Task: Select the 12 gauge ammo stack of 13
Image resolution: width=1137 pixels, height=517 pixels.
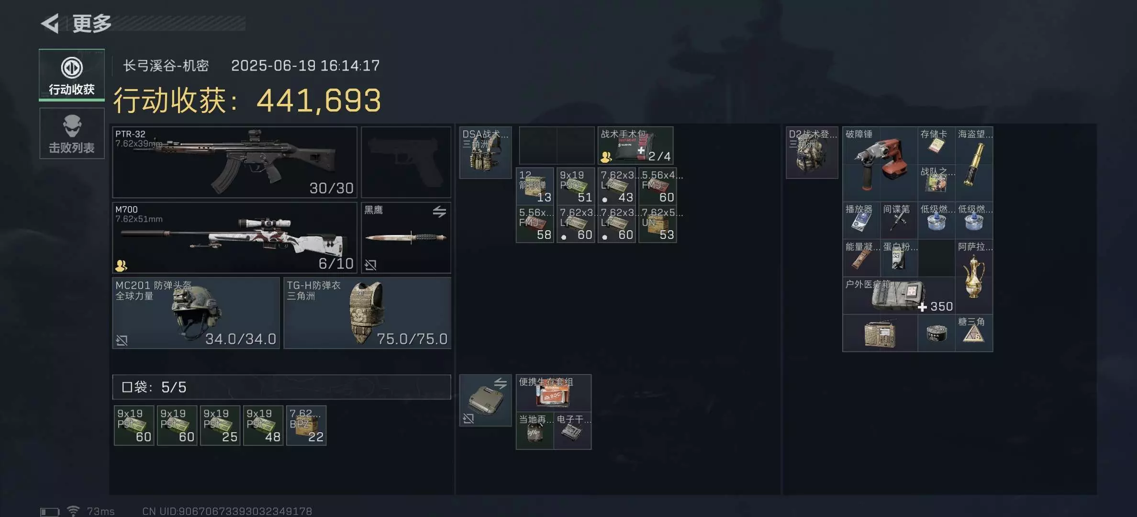Action: (535, 186)
